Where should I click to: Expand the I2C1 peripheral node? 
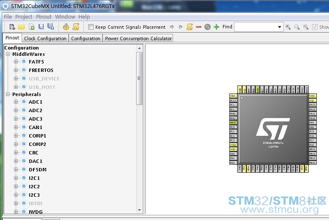16,178
